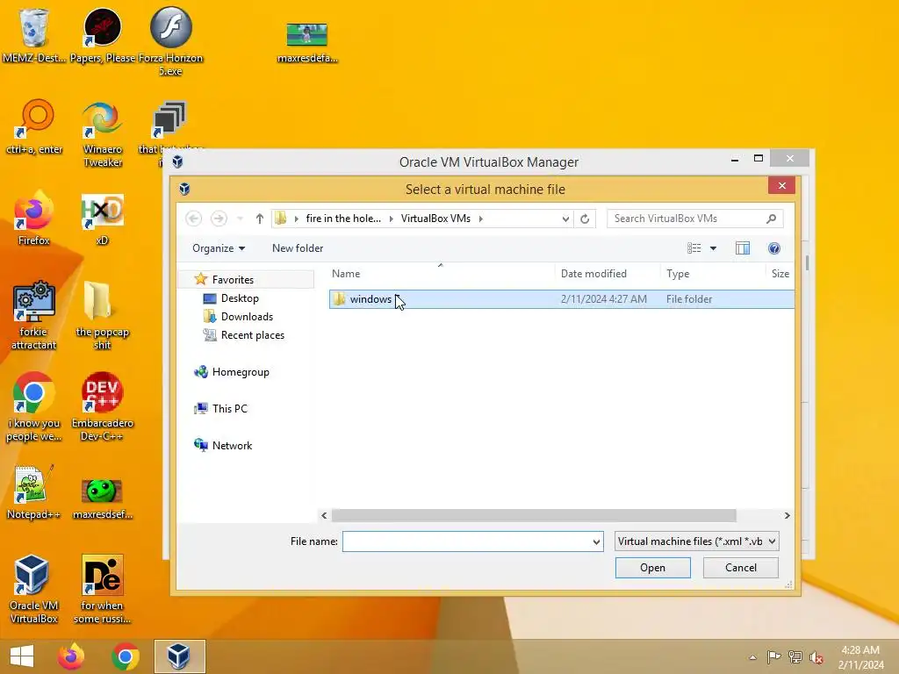Expand the arrow after VirtualBox VMs breadcrumb
899x674 pixels.
coord(481,219)
